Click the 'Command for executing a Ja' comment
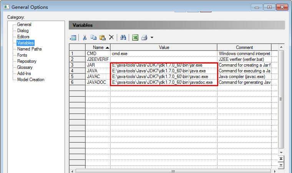292x173 pixels. (244, 71)
